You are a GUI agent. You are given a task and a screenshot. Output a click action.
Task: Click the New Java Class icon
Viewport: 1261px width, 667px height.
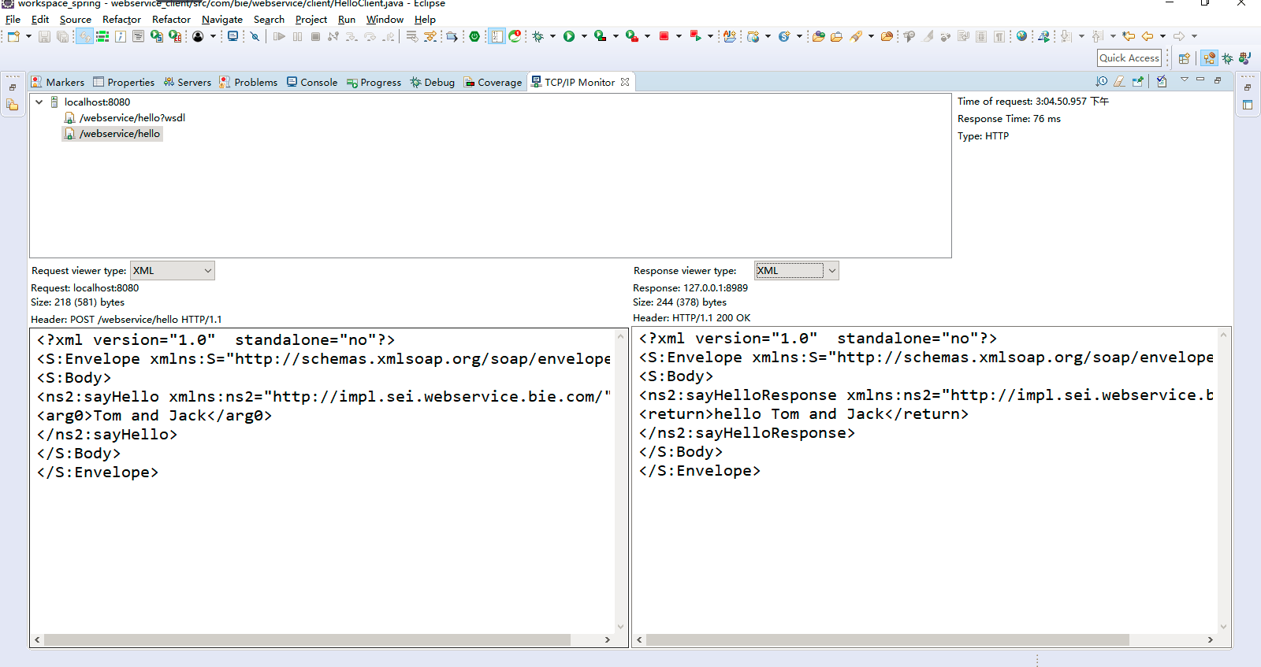[784, 36]
